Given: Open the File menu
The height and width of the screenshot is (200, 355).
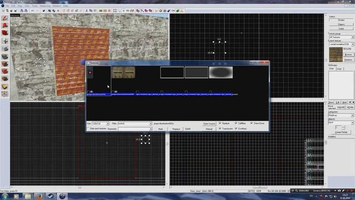Looking at the screenshot, I should [7, 6].
